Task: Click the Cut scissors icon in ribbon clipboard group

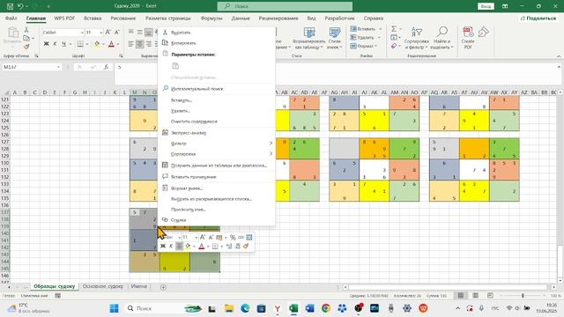Action: (x=26, y=30)
